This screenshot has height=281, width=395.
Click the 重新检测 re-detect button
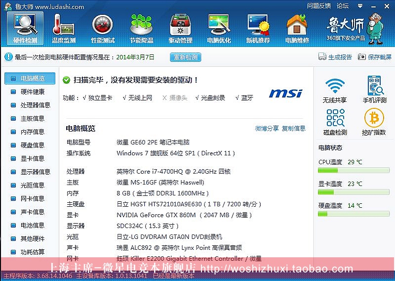[x=186, y=57]
